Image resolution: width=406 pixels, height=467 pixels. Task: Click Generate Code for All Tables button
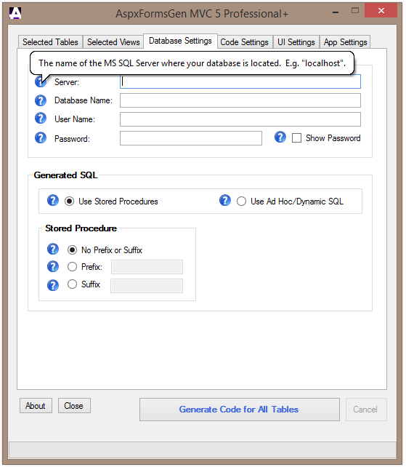click(240, 410)
